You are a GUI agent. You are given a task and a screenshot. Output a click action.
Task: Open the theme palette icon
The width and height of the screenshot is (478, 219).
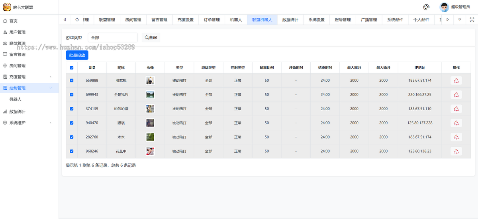pyautogui.click(x=426, y=7)
